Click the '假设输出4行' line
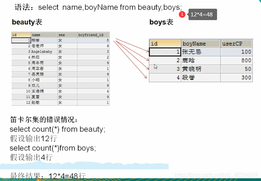The height and width of the screenshot is (181, 261). pyautogui.click(x=31, y=157)
